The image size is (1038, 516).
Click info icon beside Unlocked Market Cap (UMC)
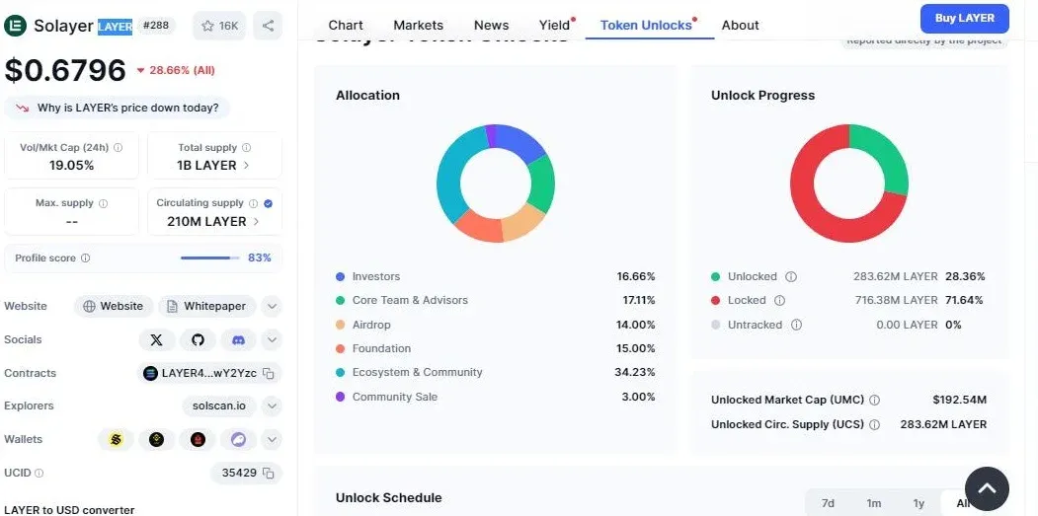(x=874, y=401)
